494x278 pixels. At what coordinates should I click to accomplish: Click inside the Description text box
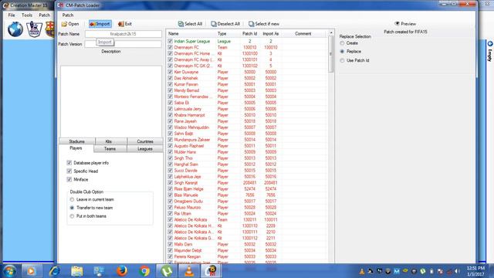tap(111, 101)
